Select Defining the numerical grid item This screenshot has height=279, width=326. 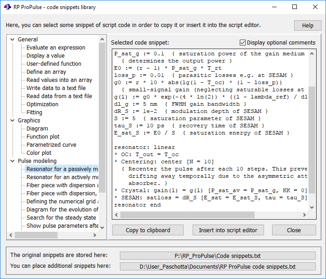tap(62, 202)
